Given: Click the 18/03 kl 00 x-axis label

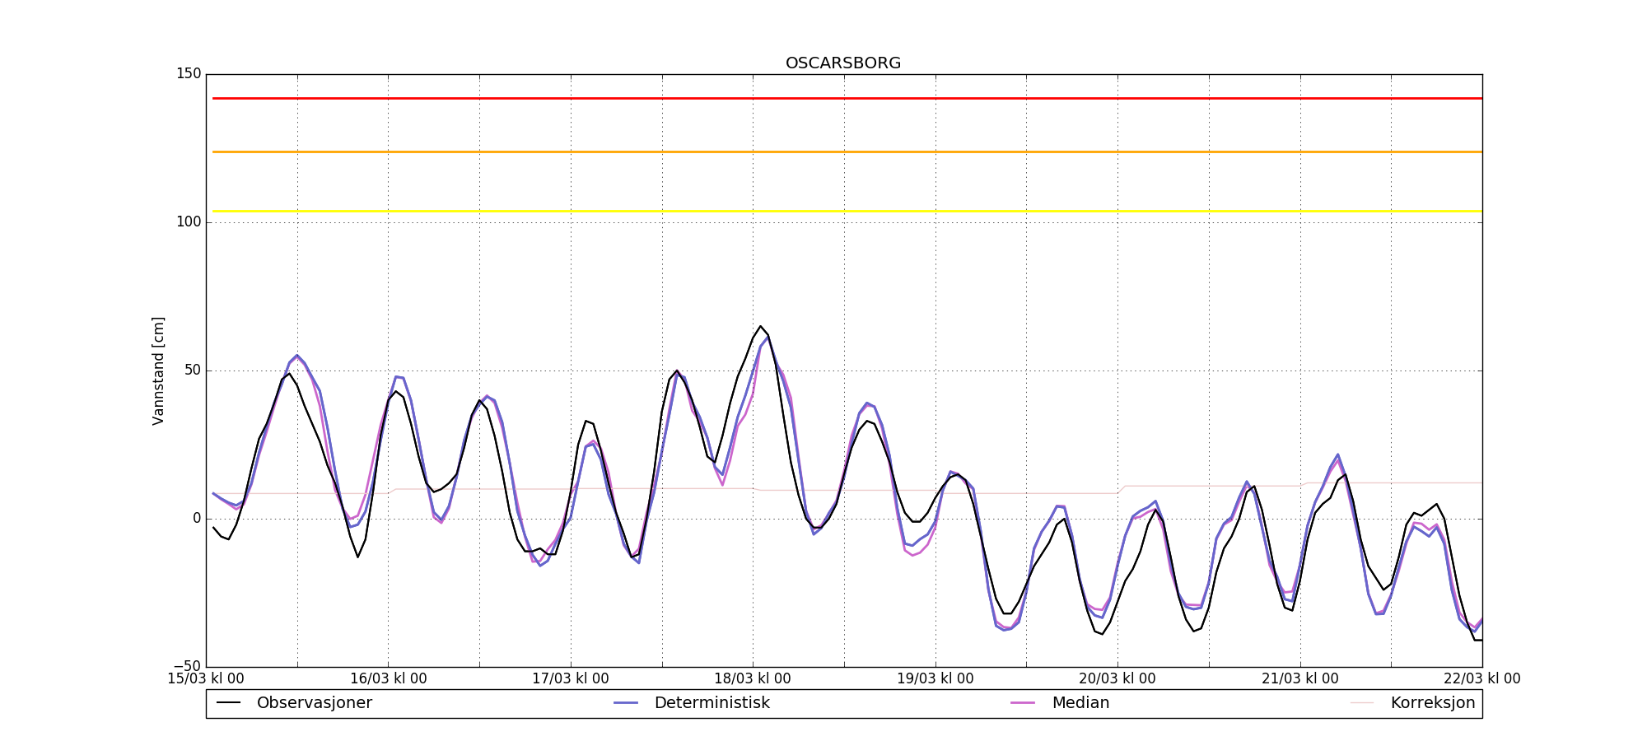Looking at the screenshot, I should click(x=752, y=679).
